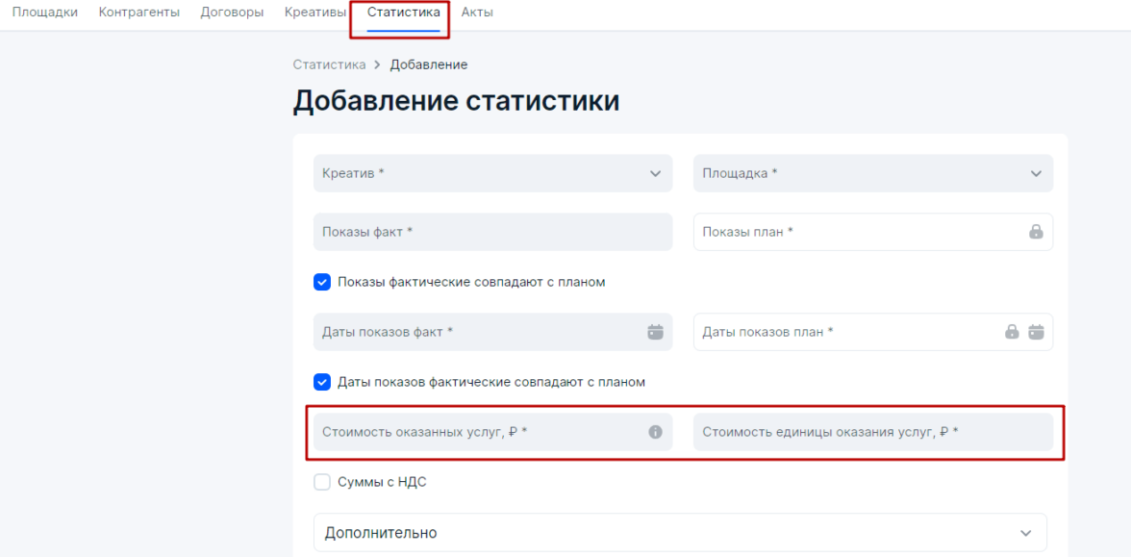Click the Статистика breadcrumb link
1131x557 pixels.
329,65
